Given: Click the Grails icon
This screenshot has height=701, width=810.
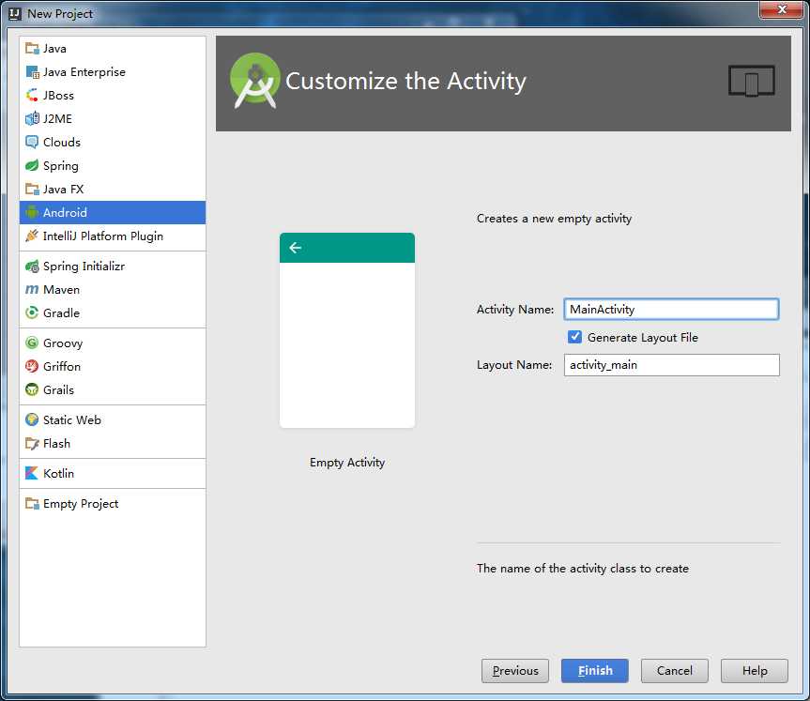Looking at the screenshot, I should [32, 389].
